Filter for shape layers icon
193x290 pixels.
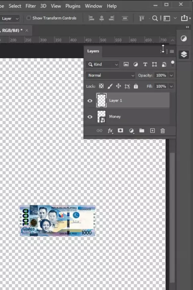pos(154,64)
